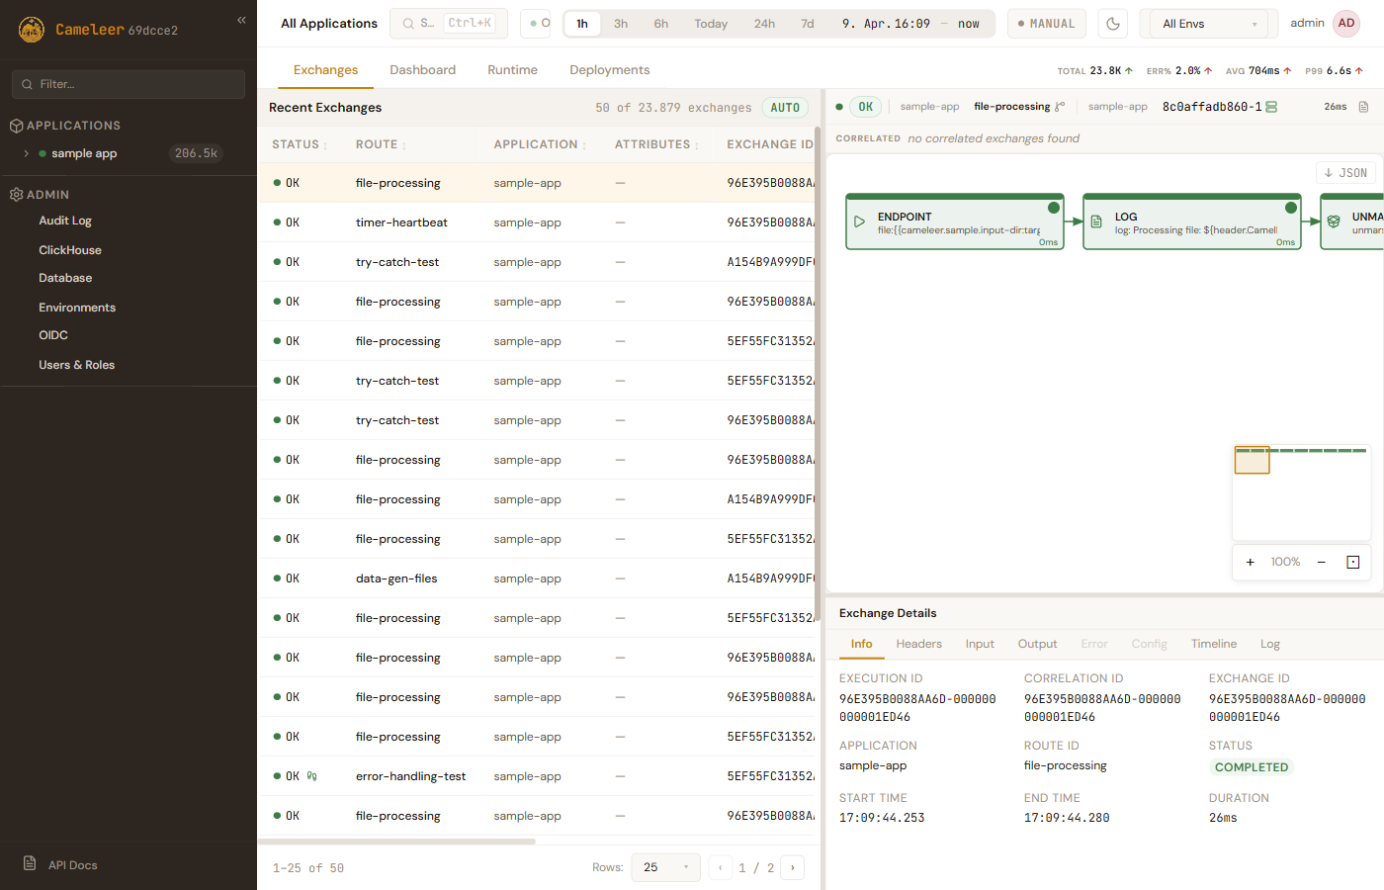The width and height of the screenshot is (1384, 890).
Task: Expand the sample app tree item
Action: coord(27,153)
